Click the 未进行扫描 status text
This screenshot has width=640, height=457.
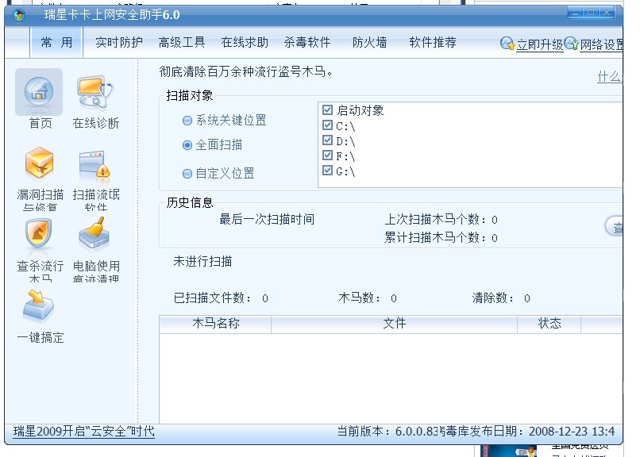[x=202, y=261]
